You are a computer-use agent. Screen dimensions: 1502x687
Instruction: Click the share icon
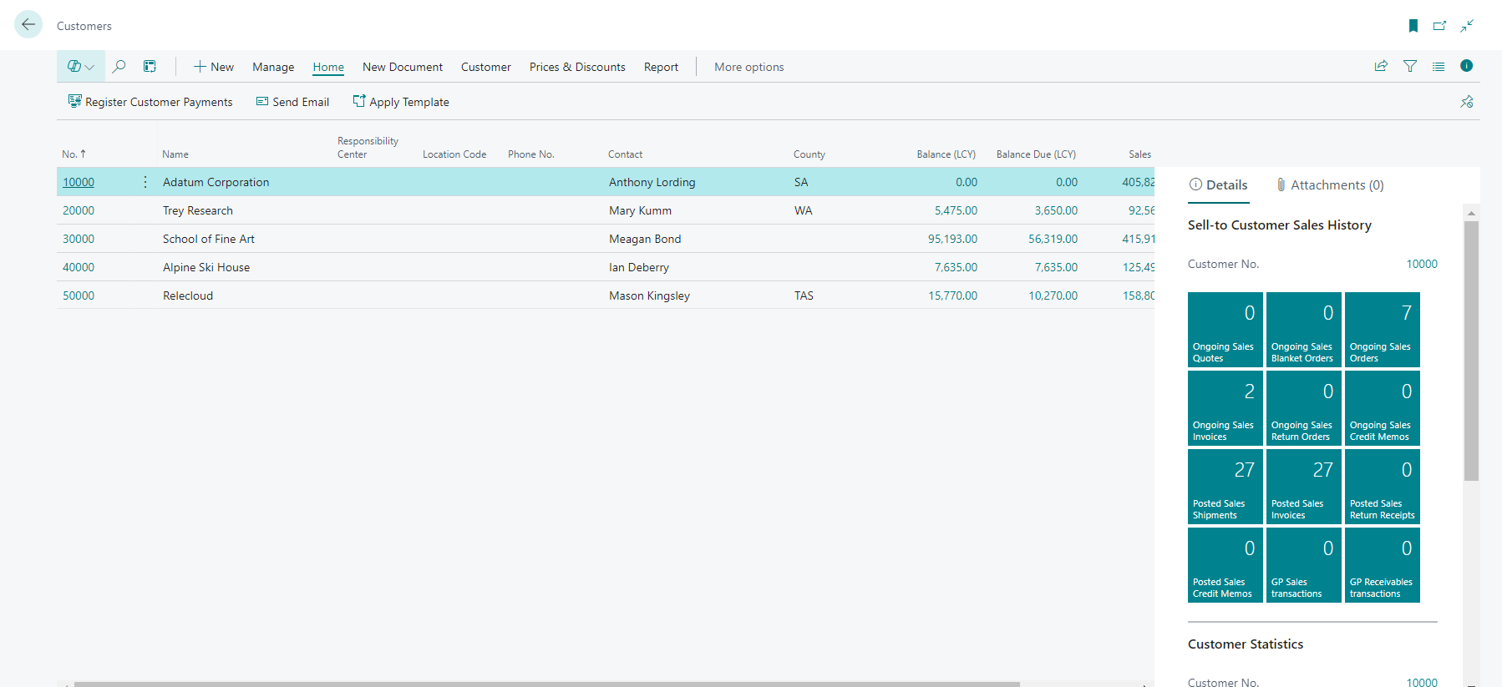pyautogui.click(x=1381, y=66)
